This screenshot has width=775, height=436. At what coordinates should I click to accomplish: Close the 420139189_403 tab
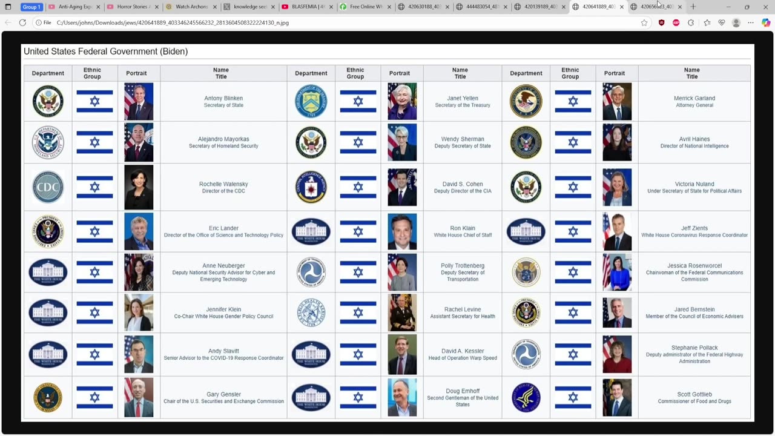pyautogui.click(x=563, y=7)
